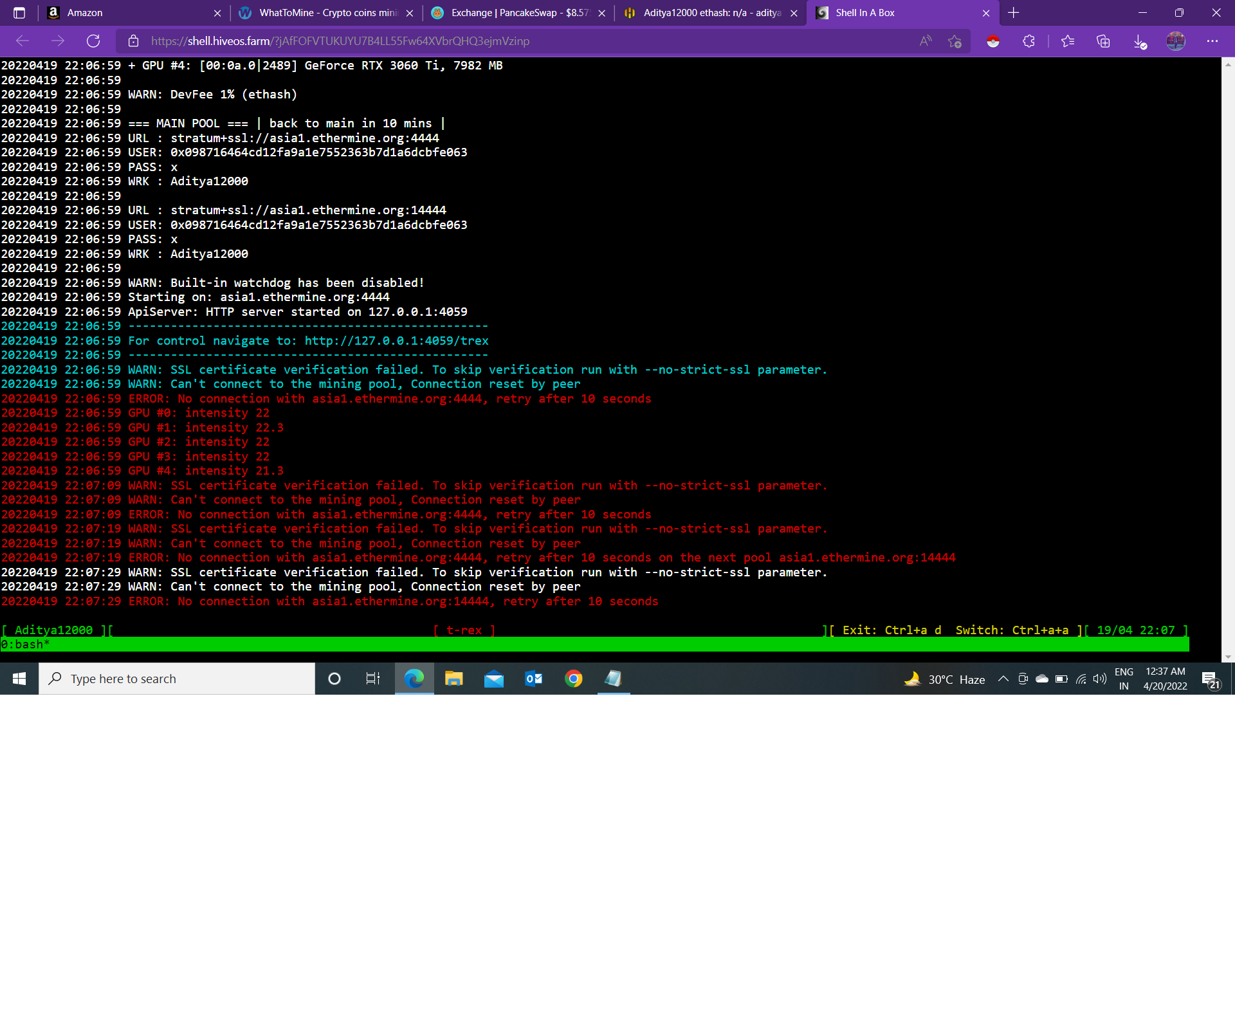Open the Settings and more menu
The height and width of the screenshot is (1015, 1235).
[1213, 41]
